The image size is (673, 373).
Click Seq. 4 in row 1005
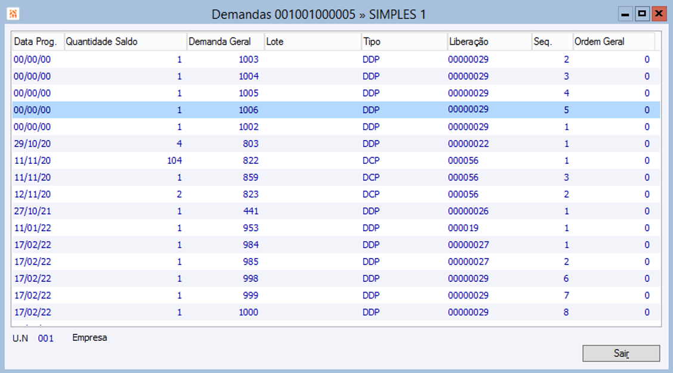pos(566,93)
